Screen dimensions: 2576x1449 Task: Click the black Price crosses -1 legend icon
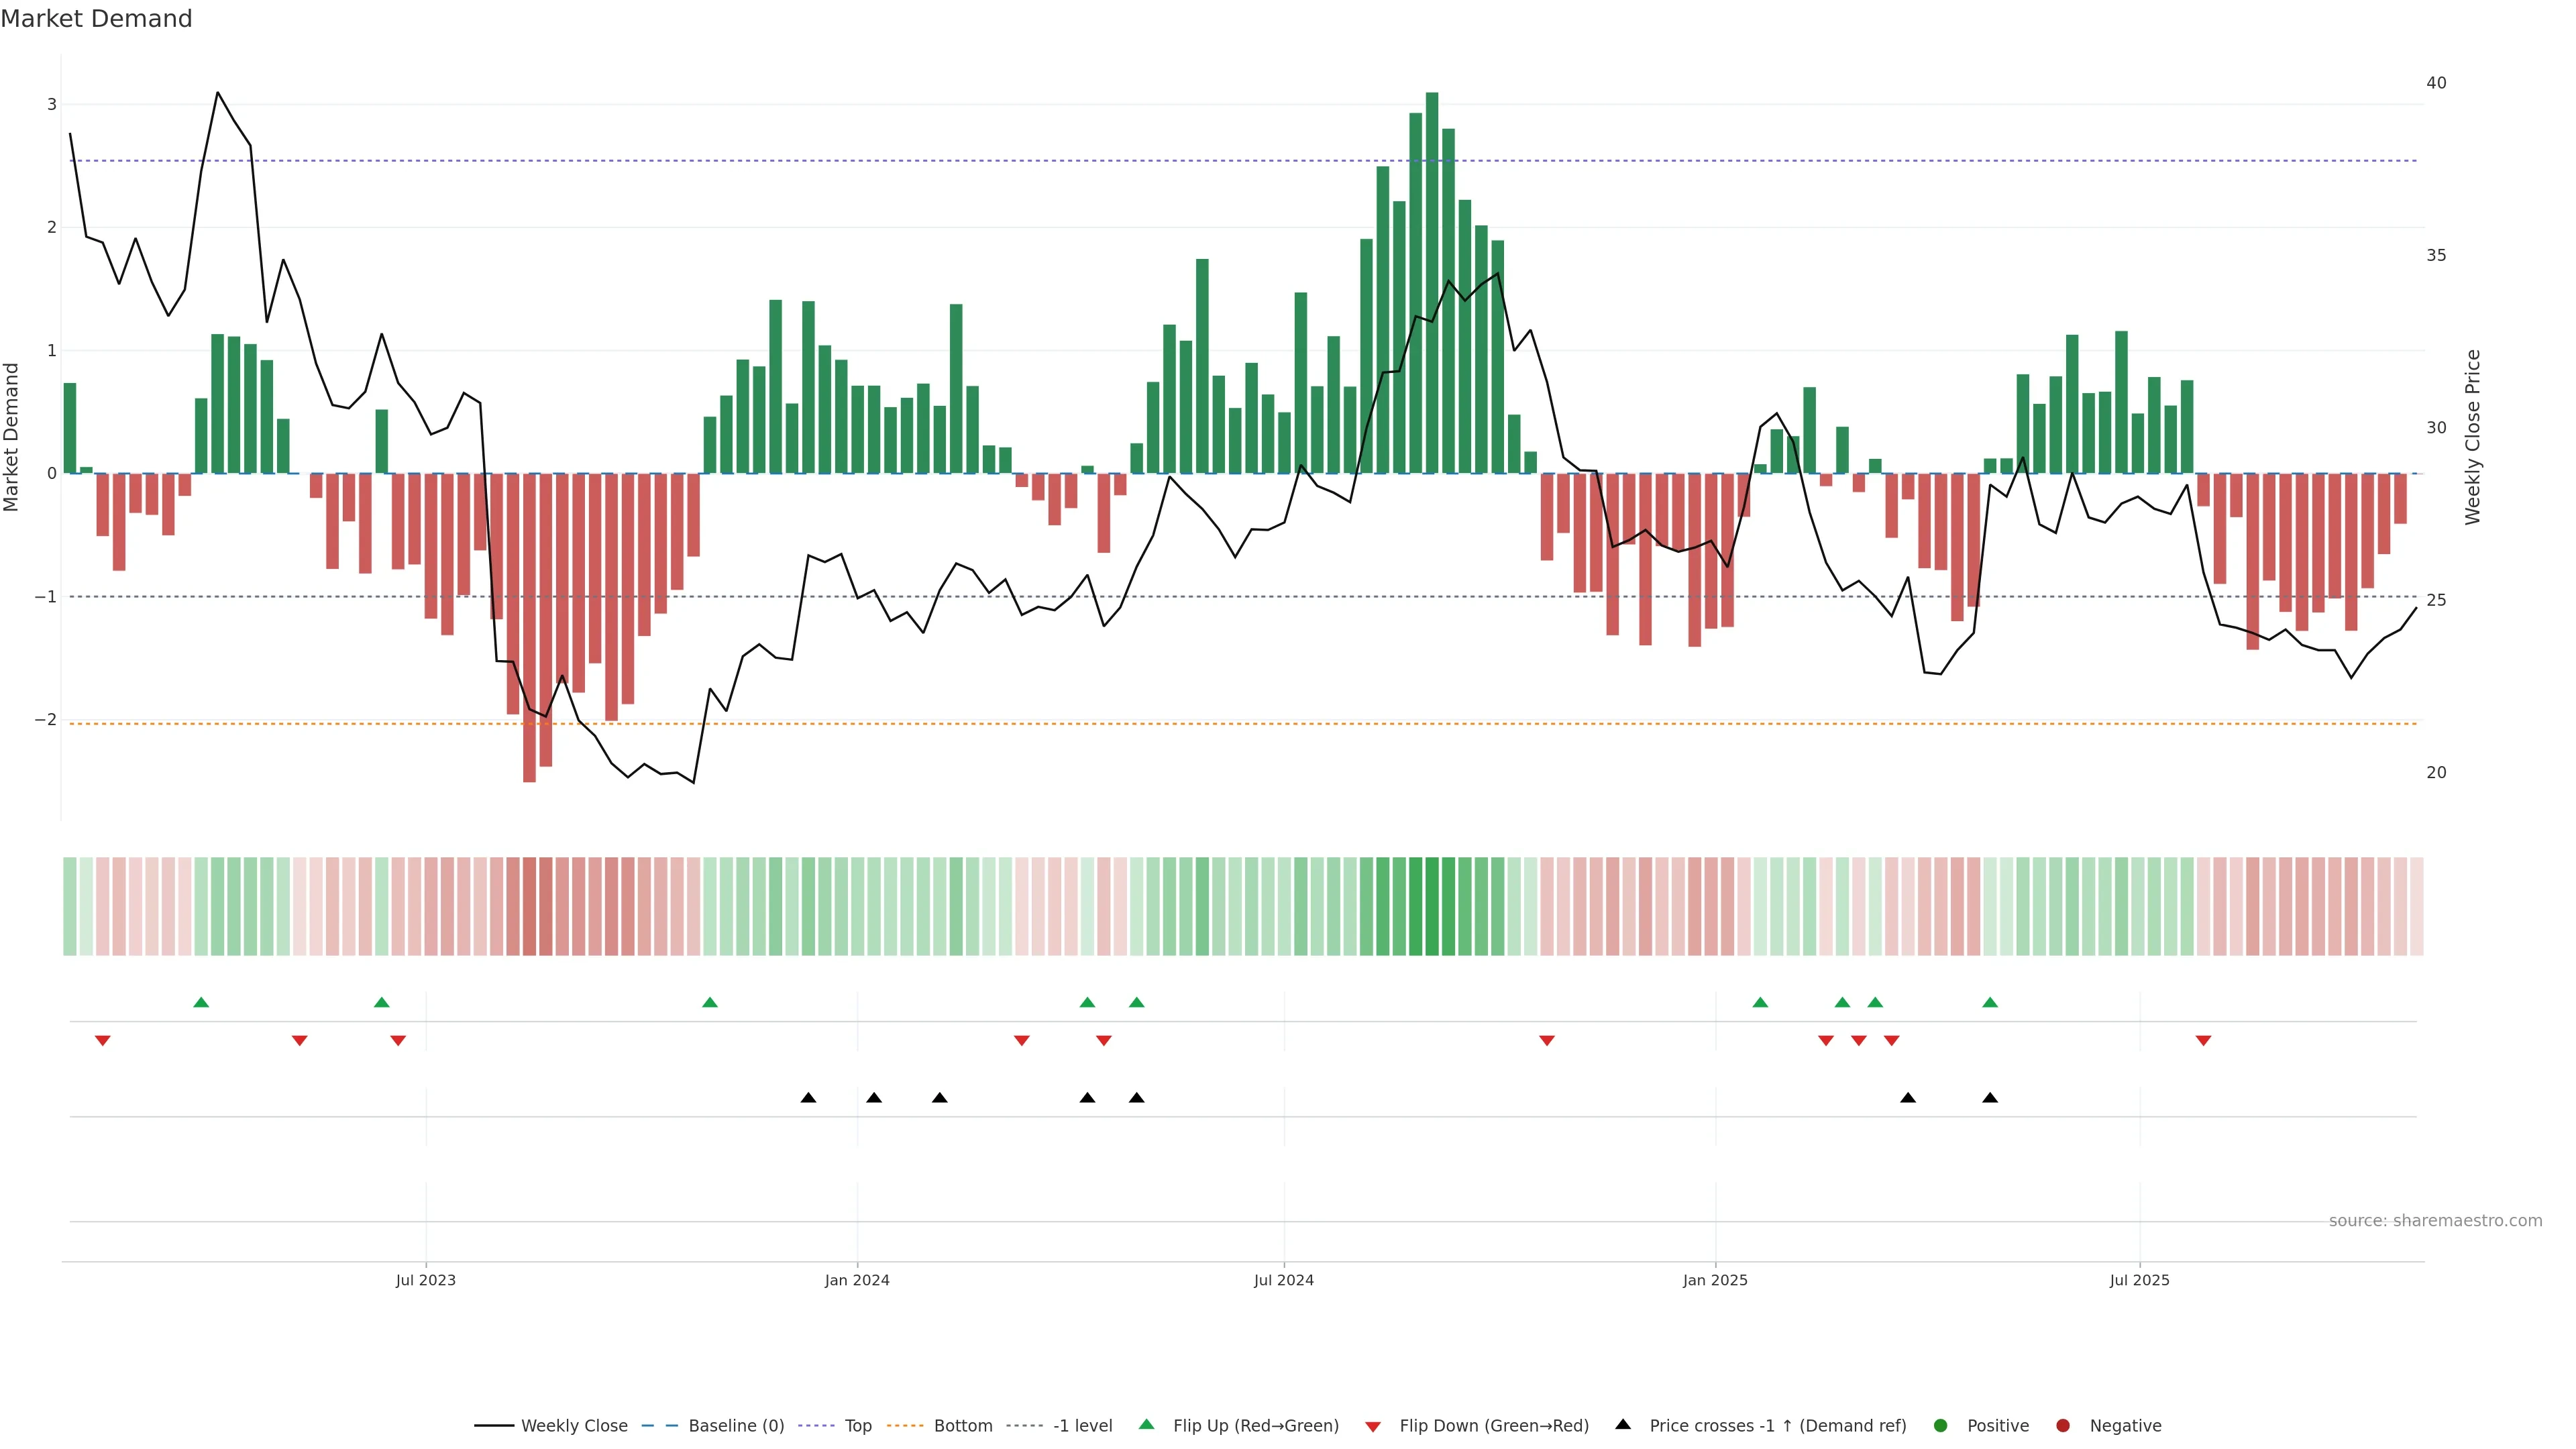pos(1623,1425)
